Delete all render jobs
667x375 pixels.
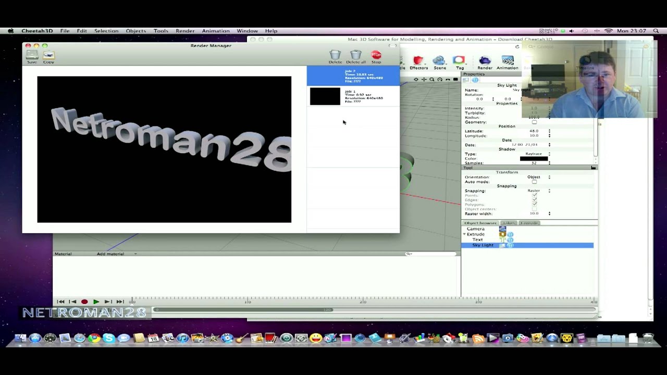[x=356, y=56]
